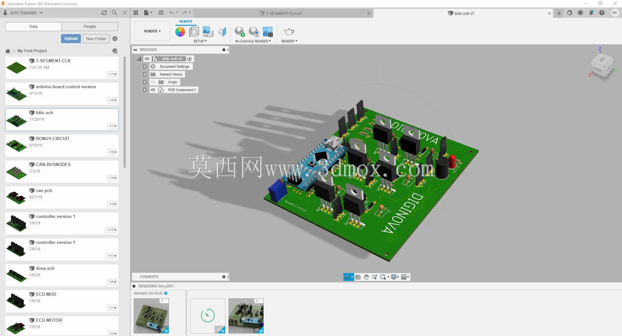Screen dimensions: 622x336
Task: Switch to the People tab
Action: 90,27
